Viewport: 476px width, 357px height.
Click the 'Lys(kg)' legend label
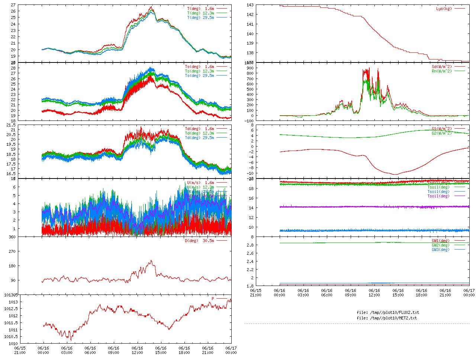[x=444, y=9]
